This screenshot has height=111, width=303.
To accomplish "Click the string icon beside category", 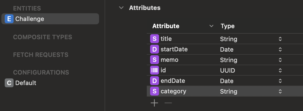I will 154,91.
